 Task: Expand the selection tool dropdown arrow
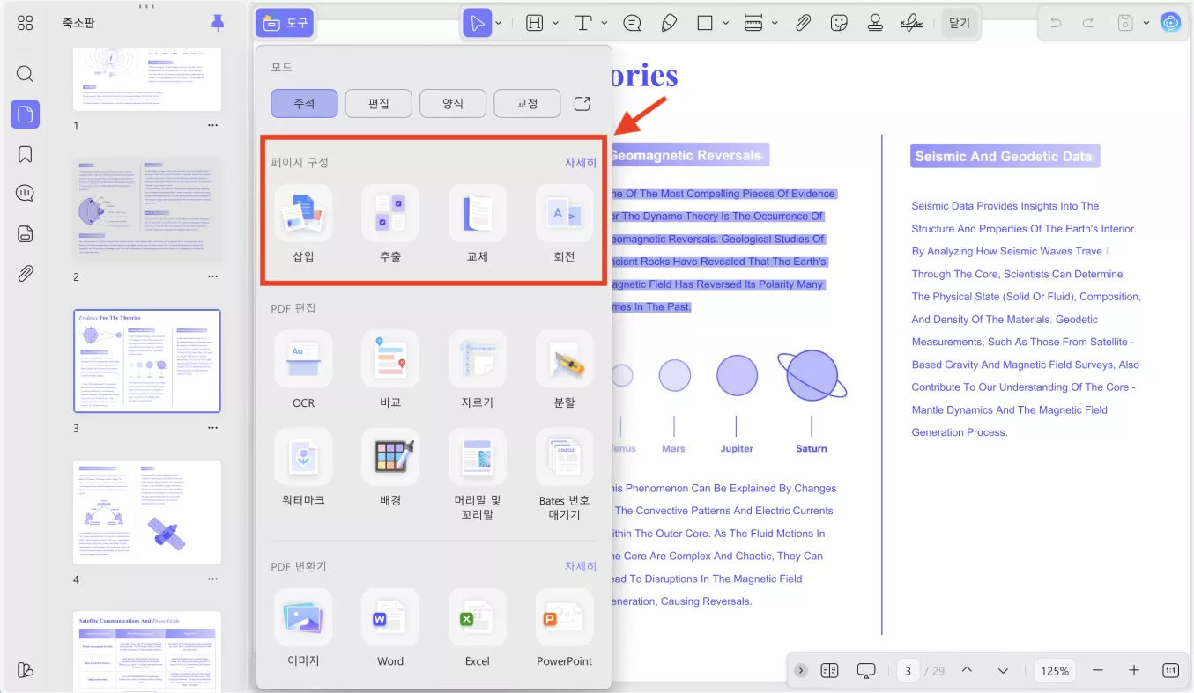(x=497, y=22)
